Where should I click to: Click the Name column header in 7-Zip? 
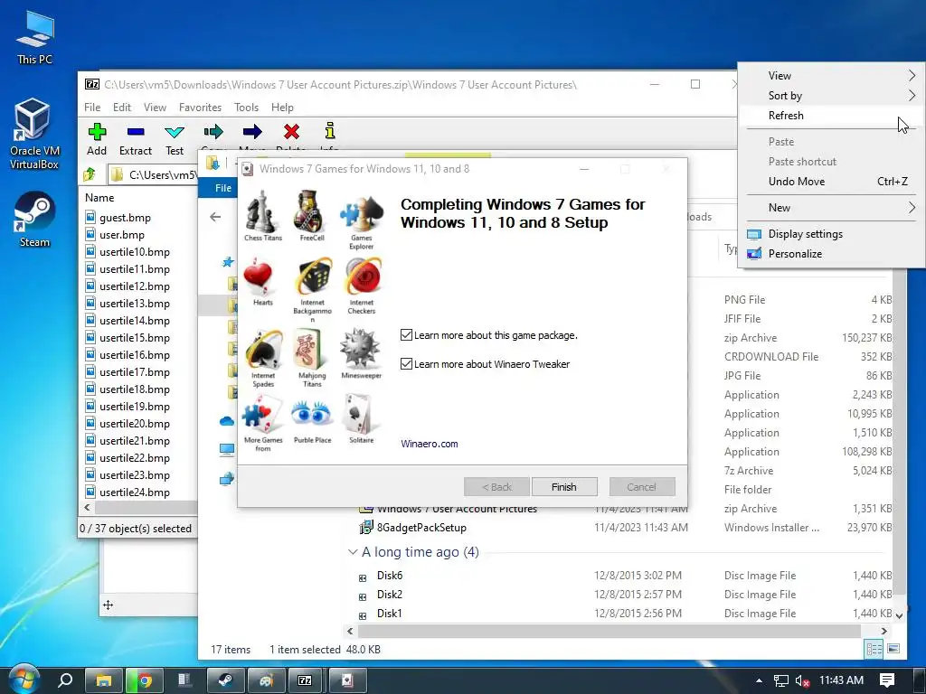click(x=99, y=198)
